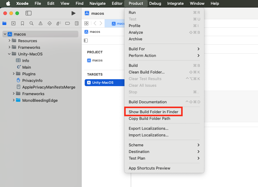This screenshot has height=187, width=258.
Task: Select the Project navigator icon
Action: [4, 23]
